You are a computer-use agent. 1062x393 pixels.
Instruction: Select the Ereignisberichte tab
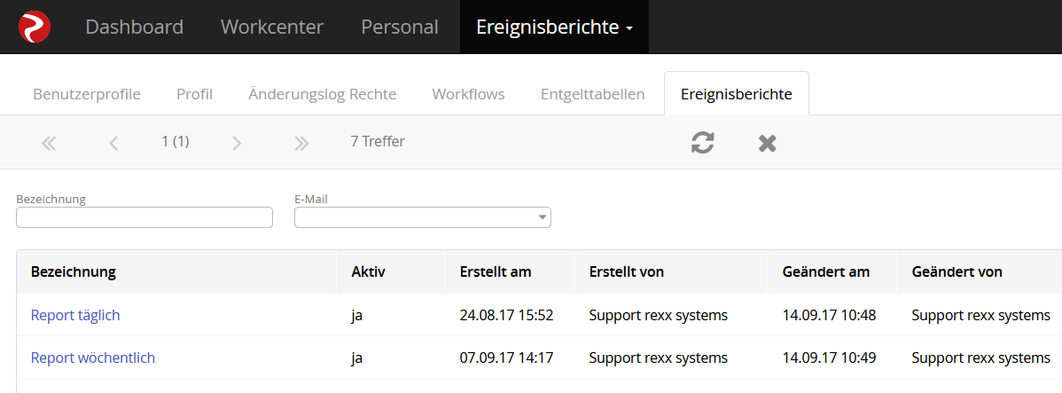pyautogui.click(x=737, y=94)
